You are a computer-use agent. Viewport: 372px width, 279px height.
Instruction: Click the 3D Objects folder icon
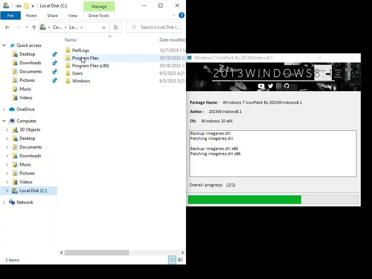coord(15,130)
